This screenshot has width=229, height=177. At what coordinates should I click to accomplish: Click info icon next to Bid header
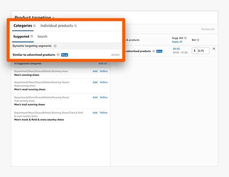pos(198,40)
